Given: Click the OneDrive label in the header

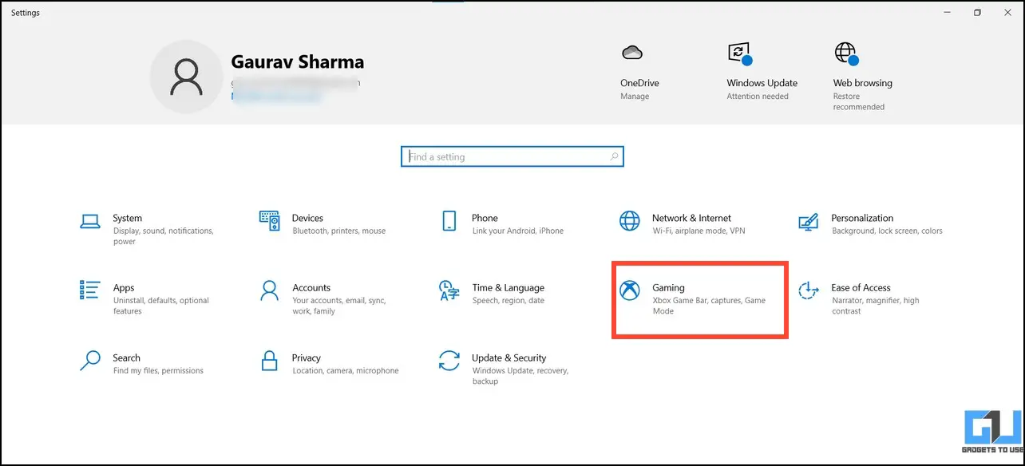Looking at the screenshot, I should pyautogui.click(x=639, y=83).
